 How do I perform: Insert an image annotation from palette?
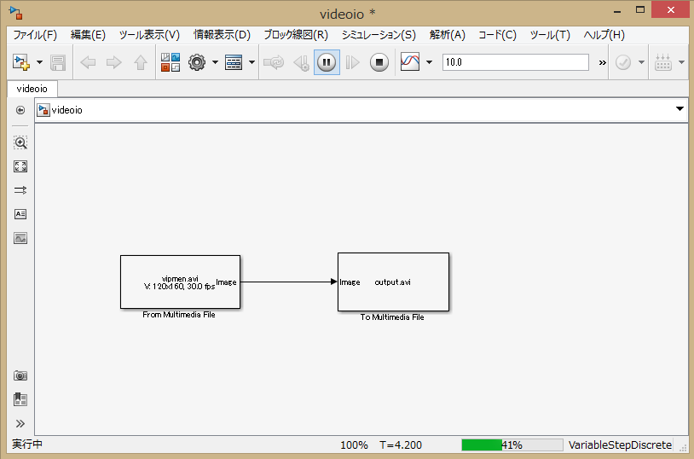[20, 238]
